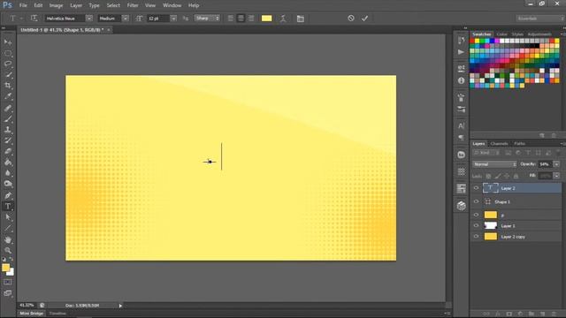Image resolution: width=566 pixels, height=318 pixels.
Task: Toggle lock transparent pixels
Action: click(488, 176)
